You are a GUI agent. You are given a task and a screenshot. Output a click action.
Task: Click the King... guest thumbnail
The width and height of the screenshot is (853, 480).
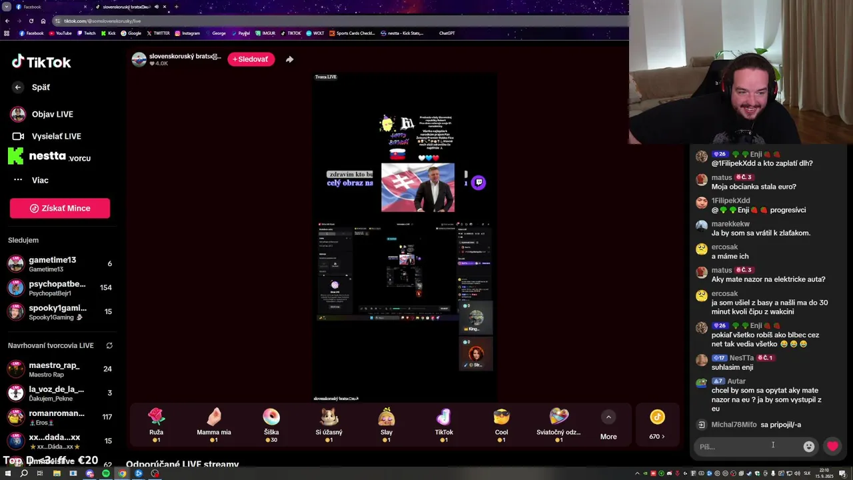476,318
